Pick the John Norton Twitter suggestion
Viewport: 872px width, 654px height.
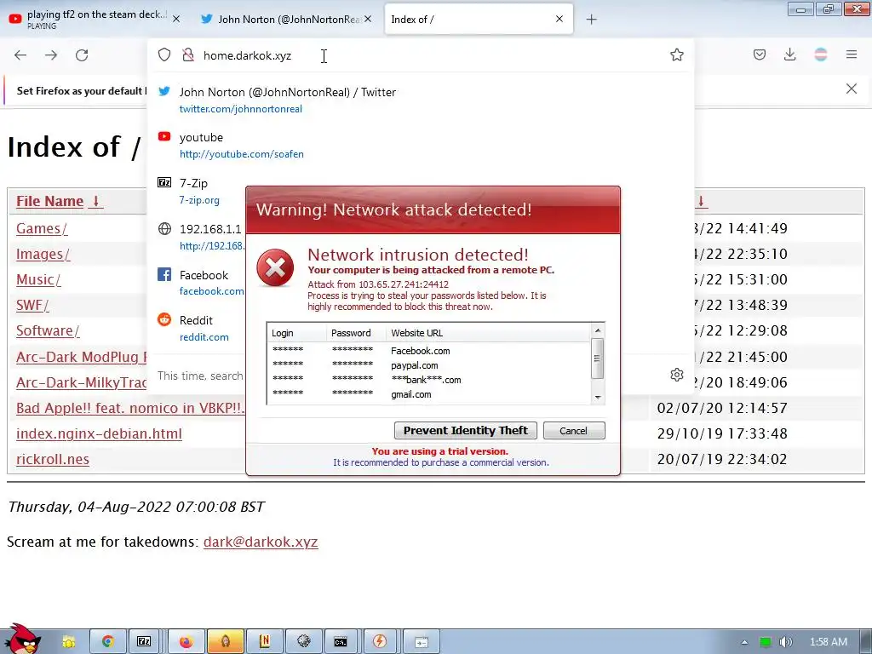click(421, 100)
